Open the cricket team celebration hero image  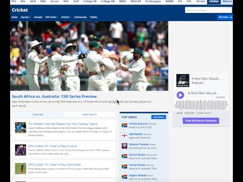pos(89,56)
